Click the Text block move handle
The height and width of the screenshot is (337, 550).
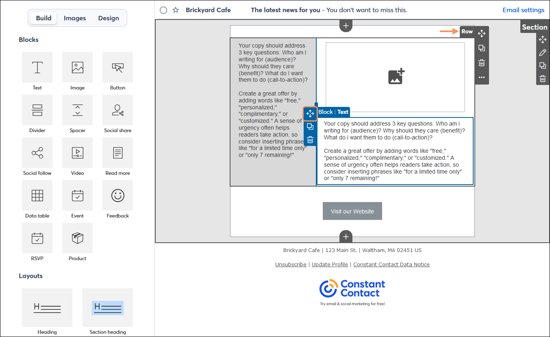[310, 113]
